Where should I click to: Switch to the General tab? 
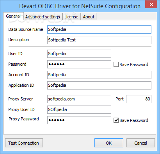point(13,16)
